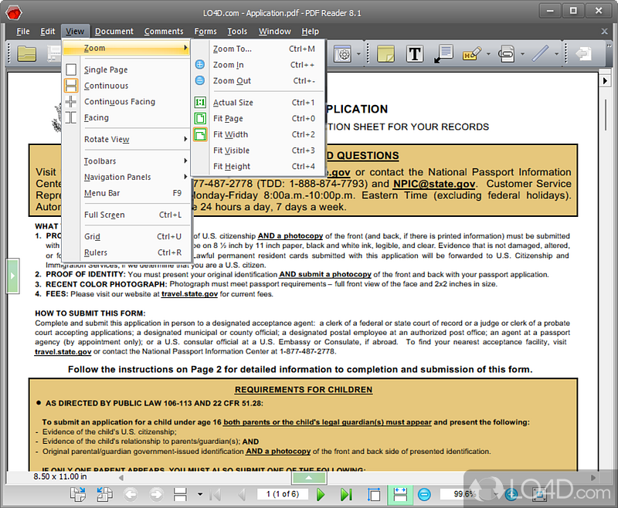The width and height of the screenshot is (618, 508).
Task: Click the bottom panel expand handle
Action: [309, 478]
